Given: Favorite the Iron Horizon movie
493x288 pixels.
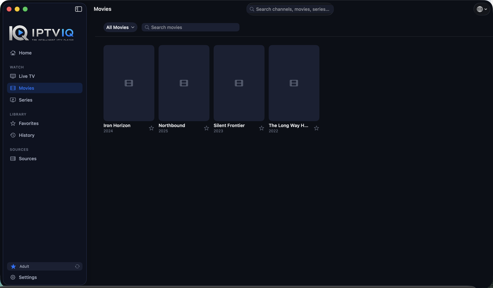Looking at the screenshot, I should [151, 128].
